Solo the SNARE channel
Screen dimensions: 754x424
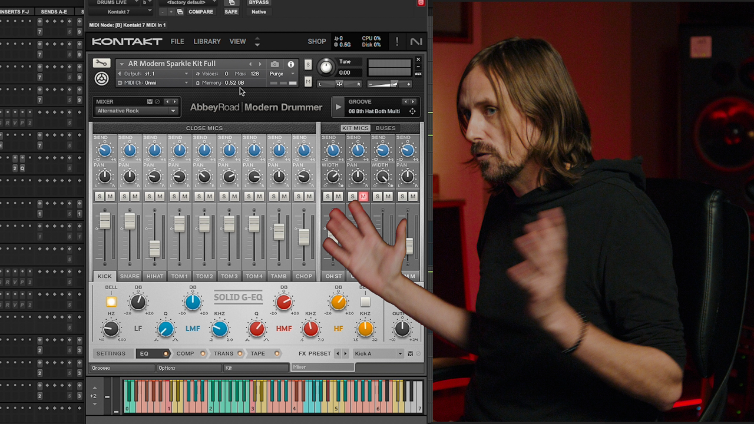coord(124,196)
